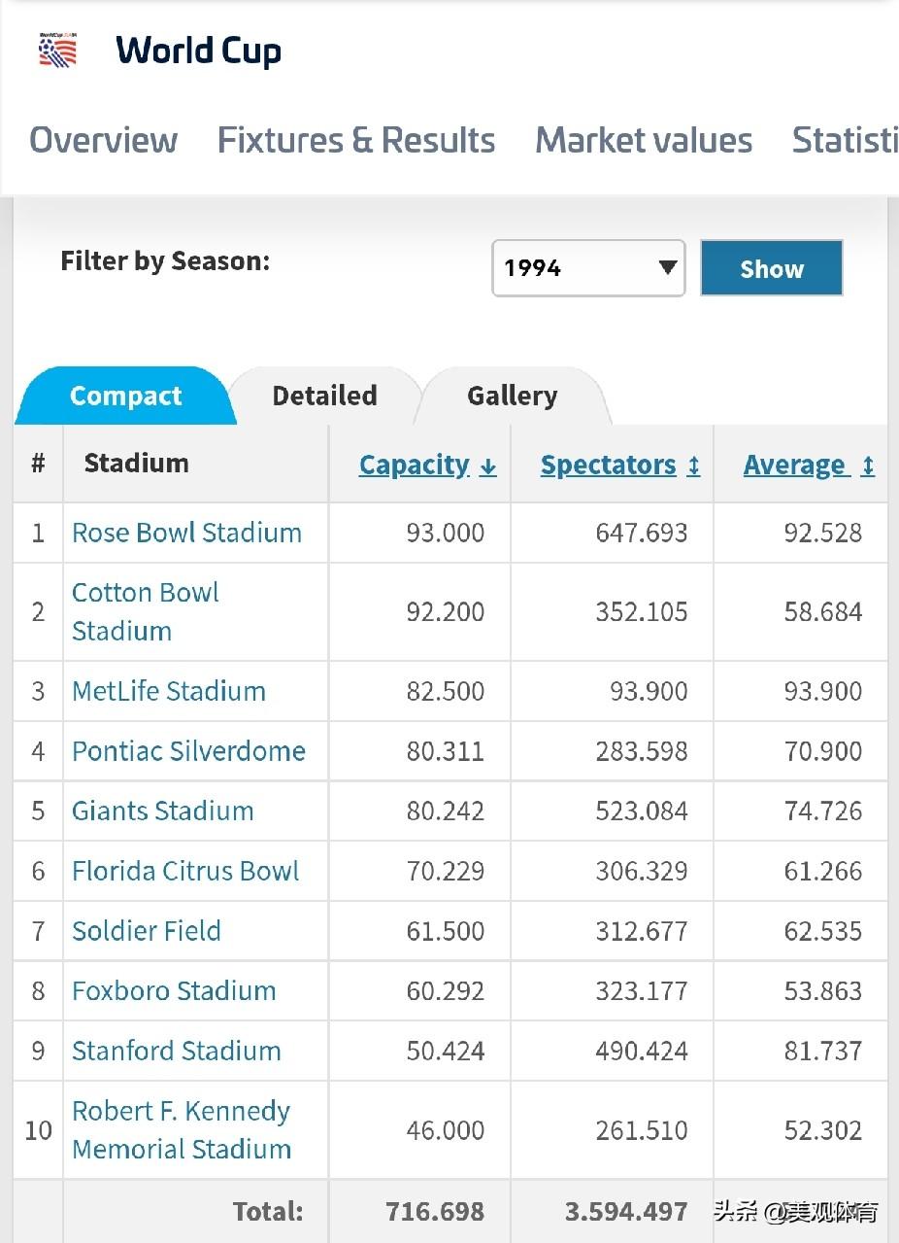Image resolution: width=899 pixels, height=1243 pixels.
Task: Switch to the Gallery tab
Action: coord(513,396)
